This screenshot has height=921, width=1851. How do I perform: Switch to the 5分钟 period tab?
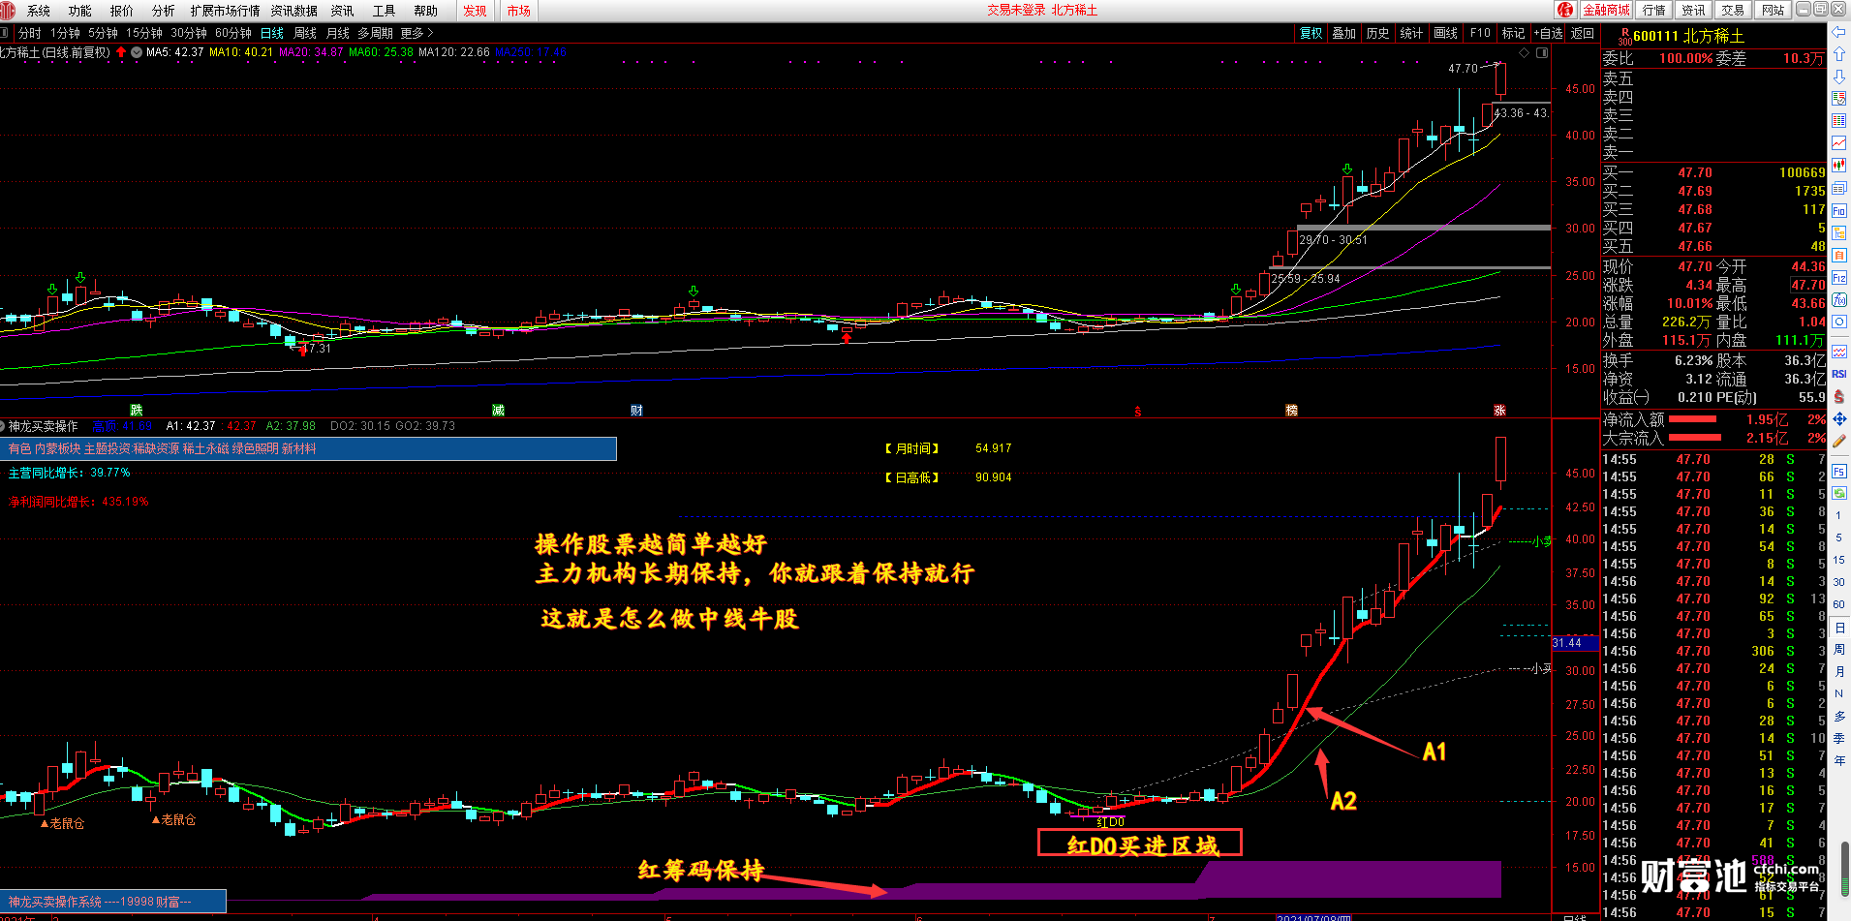pyautogui.click(x=103, y=33)
